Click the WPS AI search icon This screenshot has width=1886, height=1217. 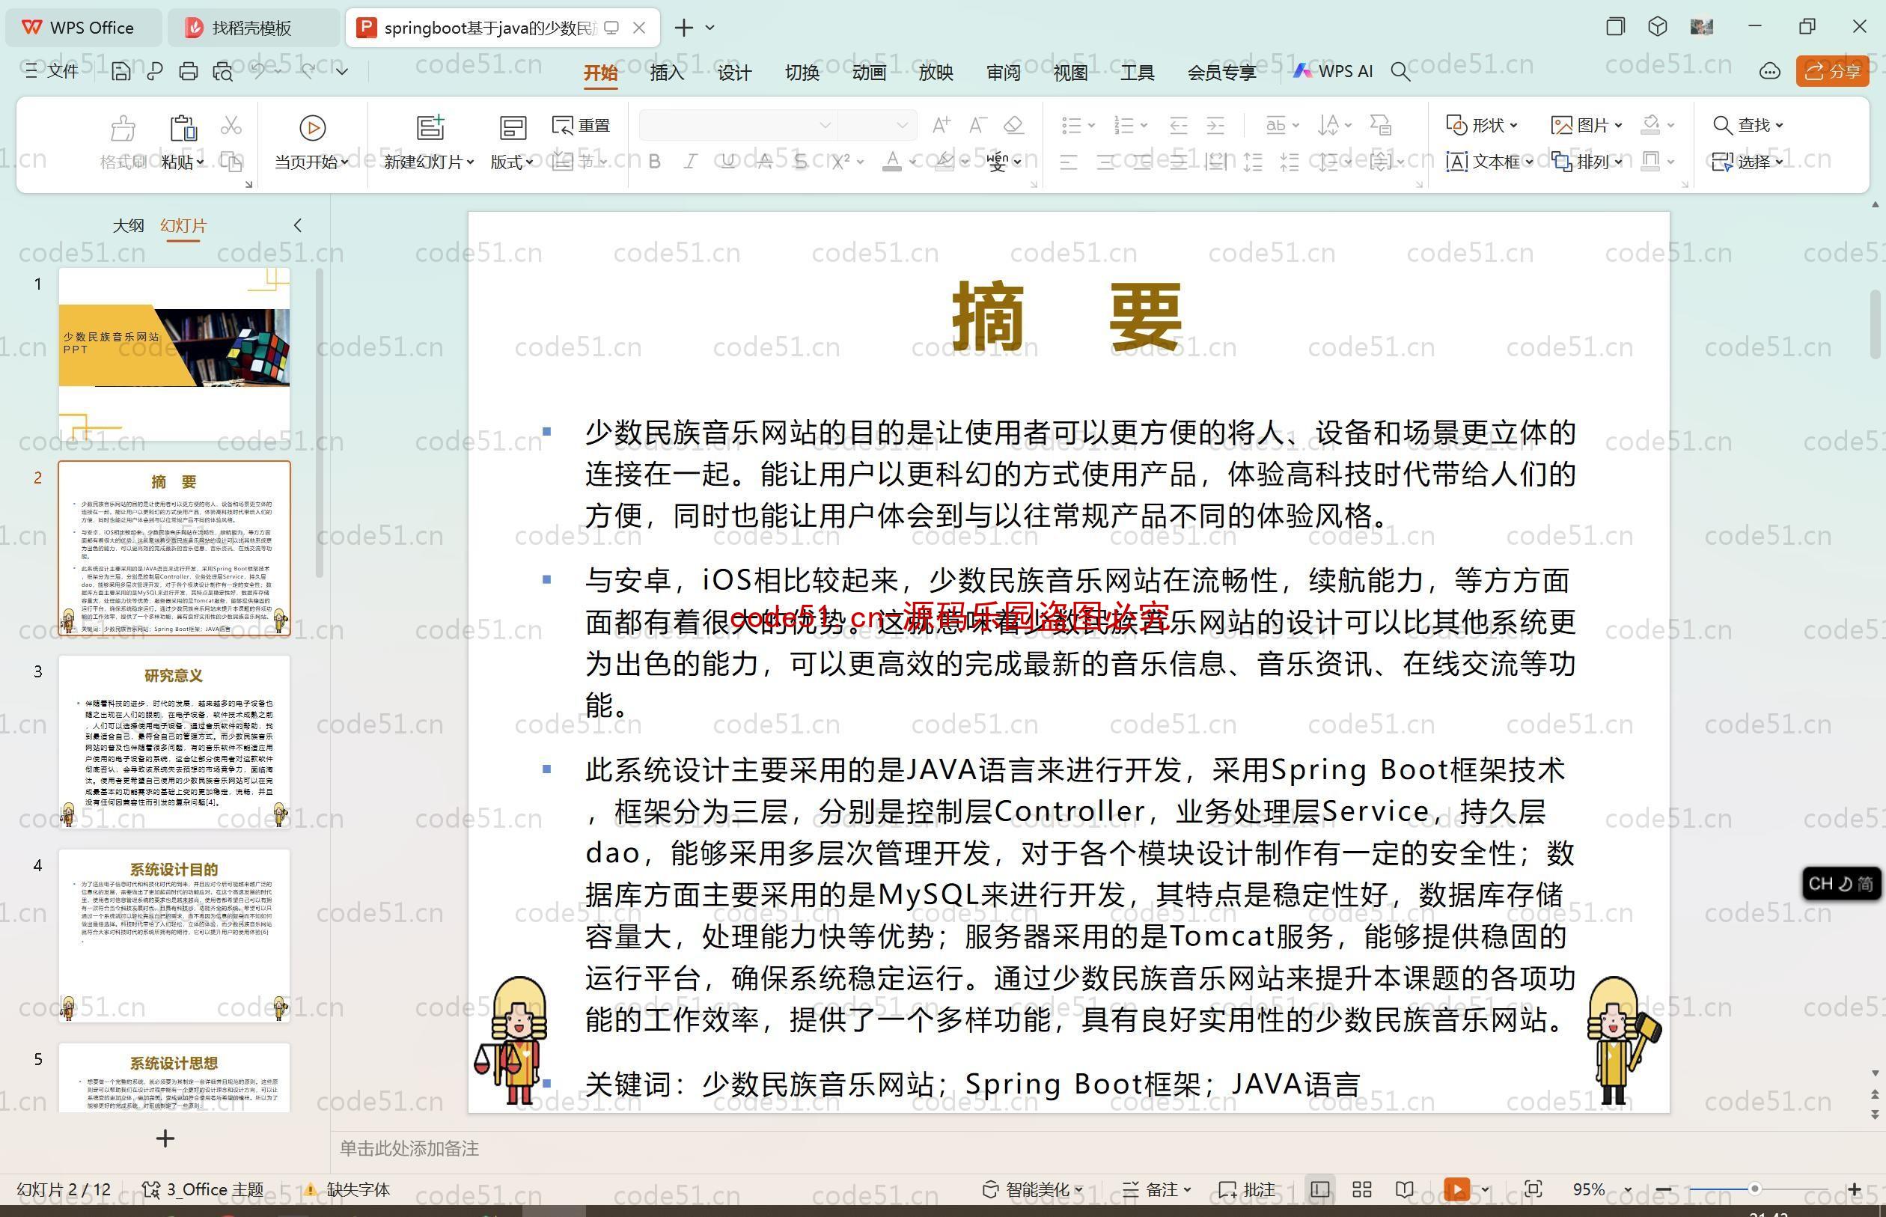click(x=1403, y=74)
